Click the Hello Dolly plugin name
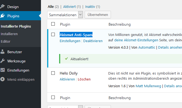Screen dimensions: 182x108 click(x=69, y=73)
